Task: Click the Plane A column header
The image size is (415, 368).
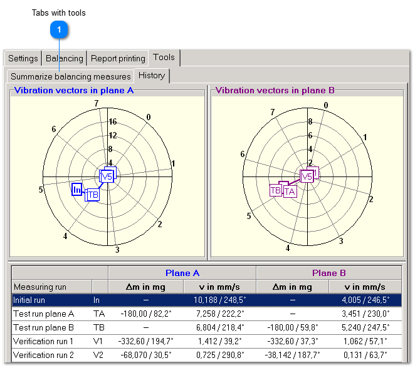Action: (x=182, y=273)
